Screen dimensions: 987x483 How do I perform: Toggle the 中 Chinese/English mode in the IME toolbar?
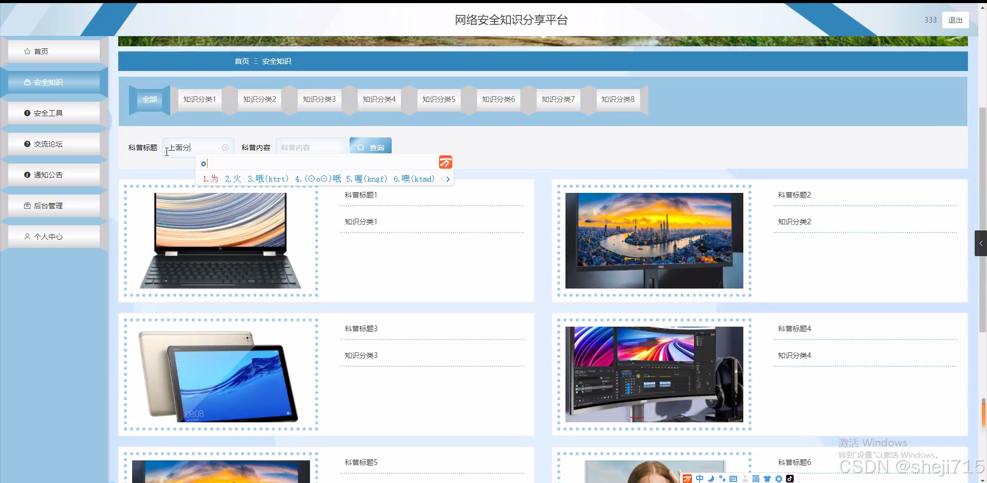[700, 479]
